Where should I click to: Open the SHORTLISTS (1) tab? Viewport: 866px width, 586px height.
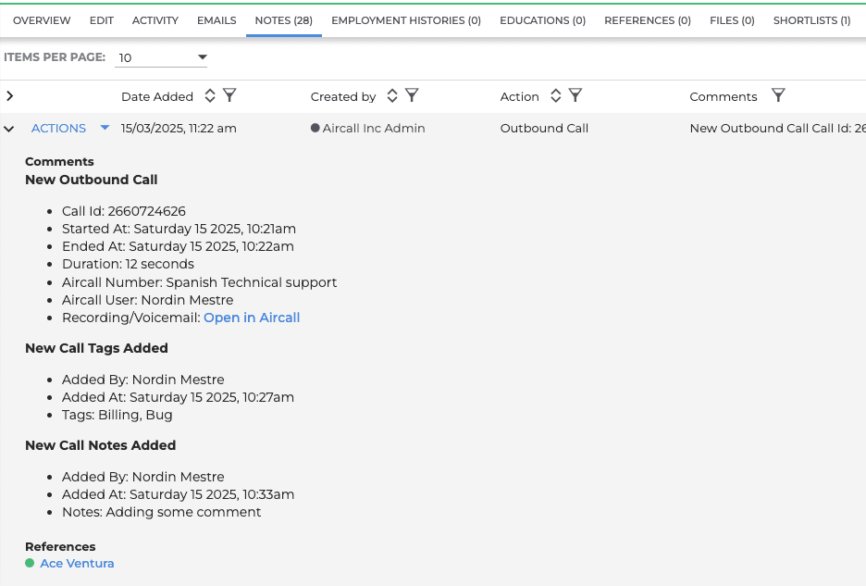(x=810, y=19)
